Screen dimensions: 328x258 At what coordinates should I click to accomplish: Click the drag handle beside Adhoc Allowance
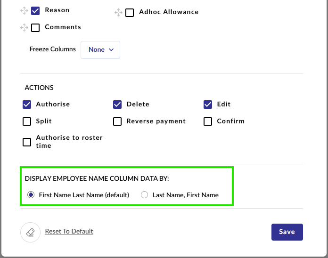118,13
